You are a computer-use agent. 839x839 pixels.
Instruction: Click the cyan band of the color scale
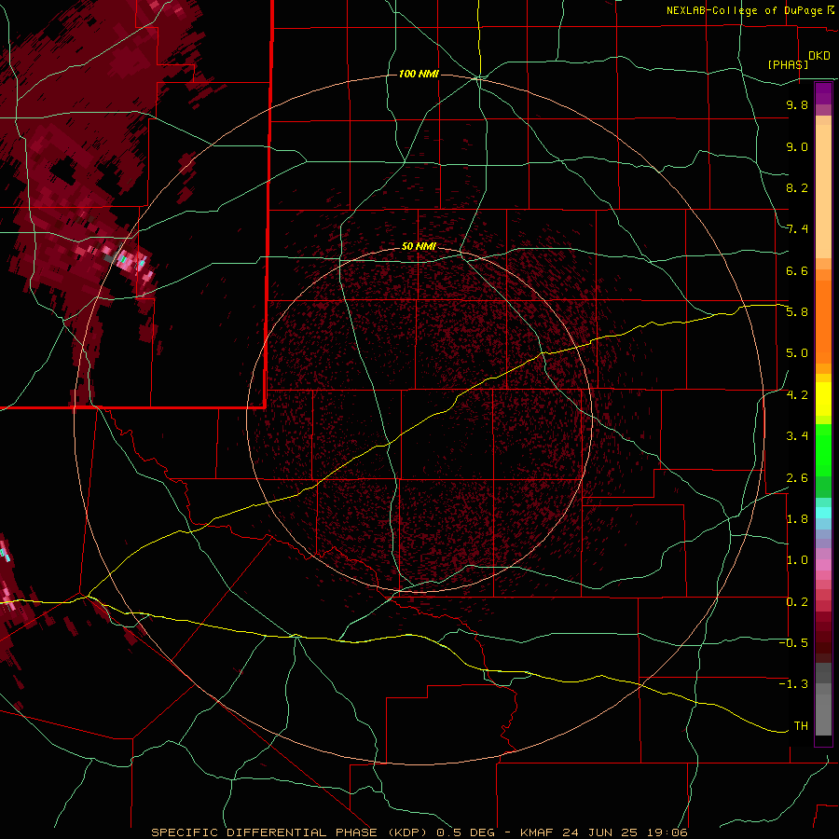(823, 513)
